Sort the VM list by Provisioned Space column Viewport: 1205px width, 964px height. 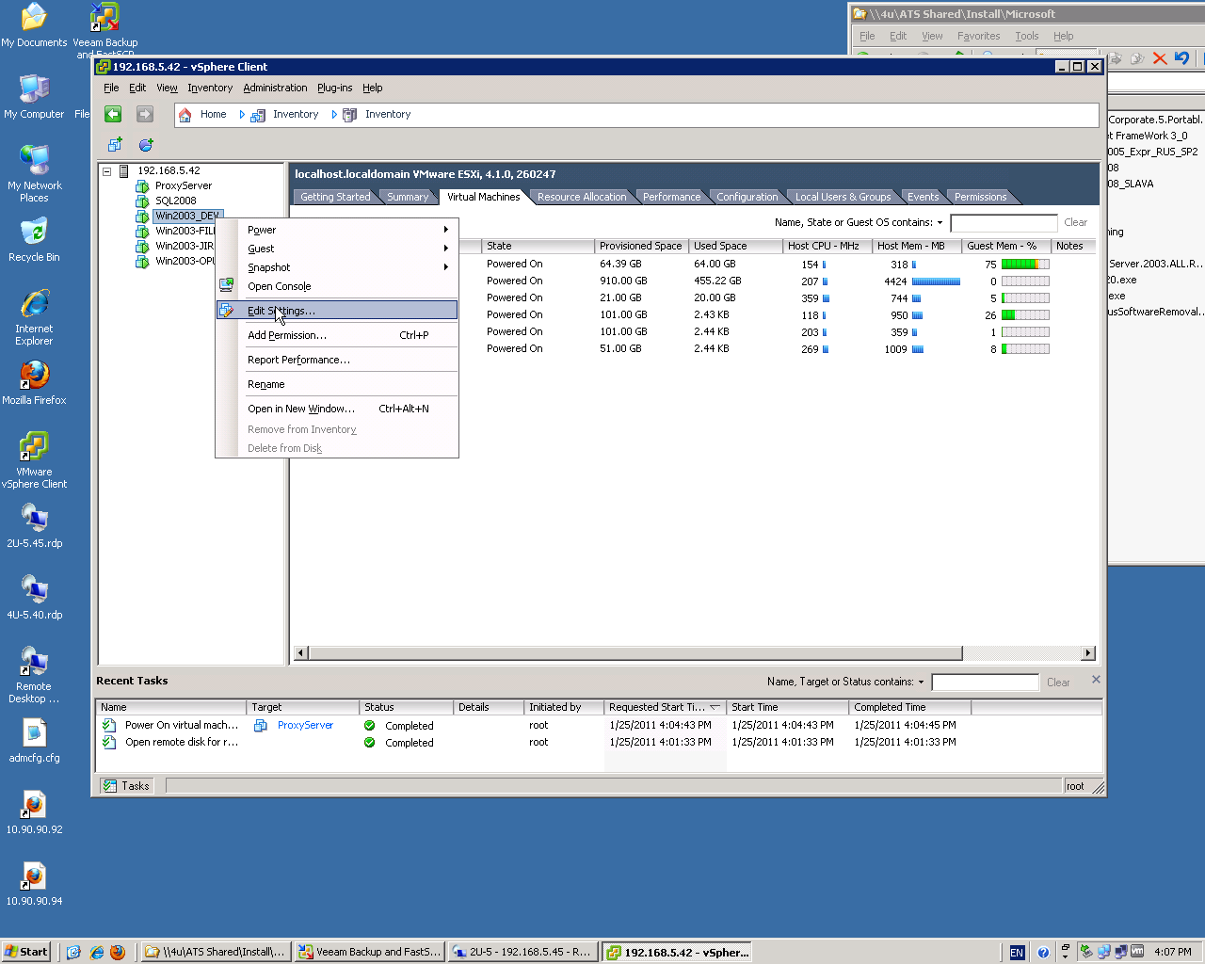pos(641,246)
